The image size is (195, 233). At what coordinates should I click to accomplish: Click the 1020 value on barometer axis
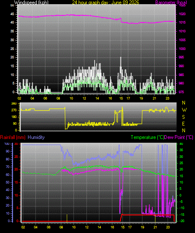pos(182,14)
